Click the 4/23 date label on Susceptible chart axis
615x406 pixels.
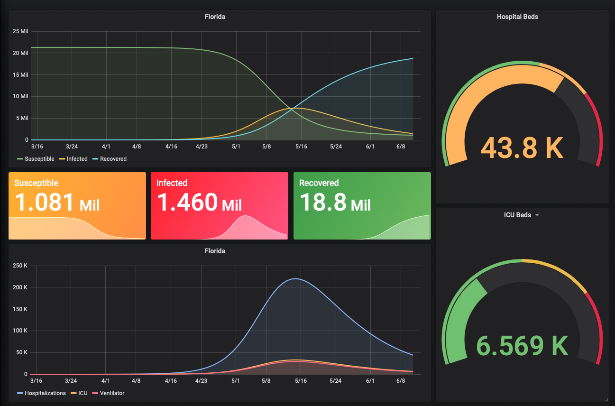[x=201, y=147]
